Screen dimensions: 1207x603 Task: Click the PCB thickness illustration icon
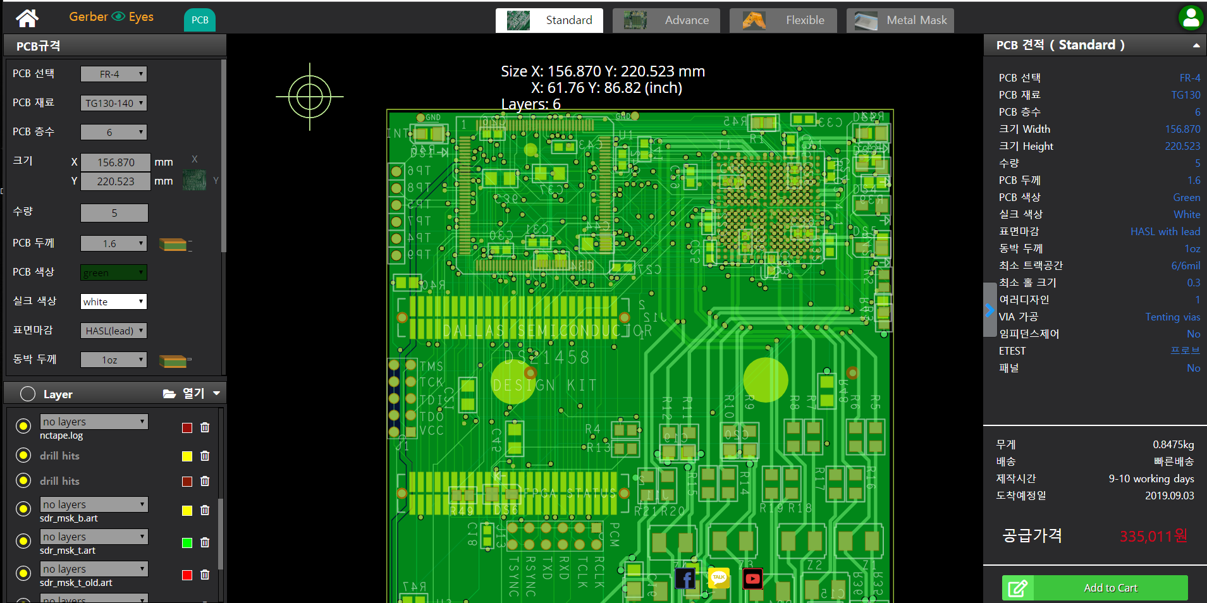point(174,245)
